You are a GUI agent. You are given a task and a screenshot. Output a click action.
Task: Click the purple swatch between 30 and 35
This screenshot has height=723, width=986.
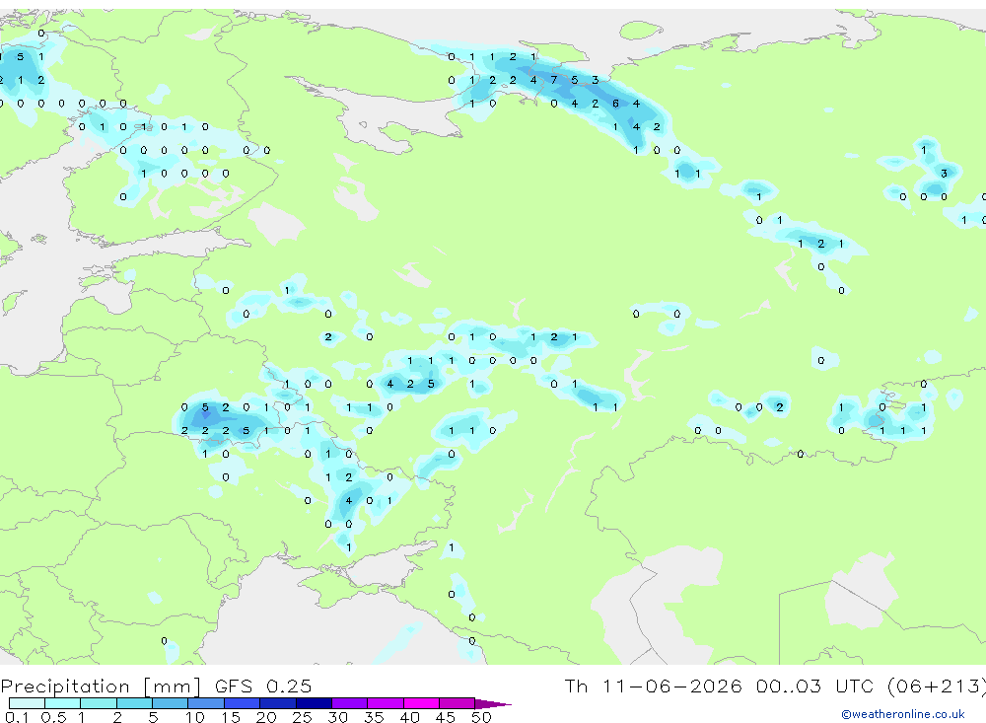tap(350, 703)
